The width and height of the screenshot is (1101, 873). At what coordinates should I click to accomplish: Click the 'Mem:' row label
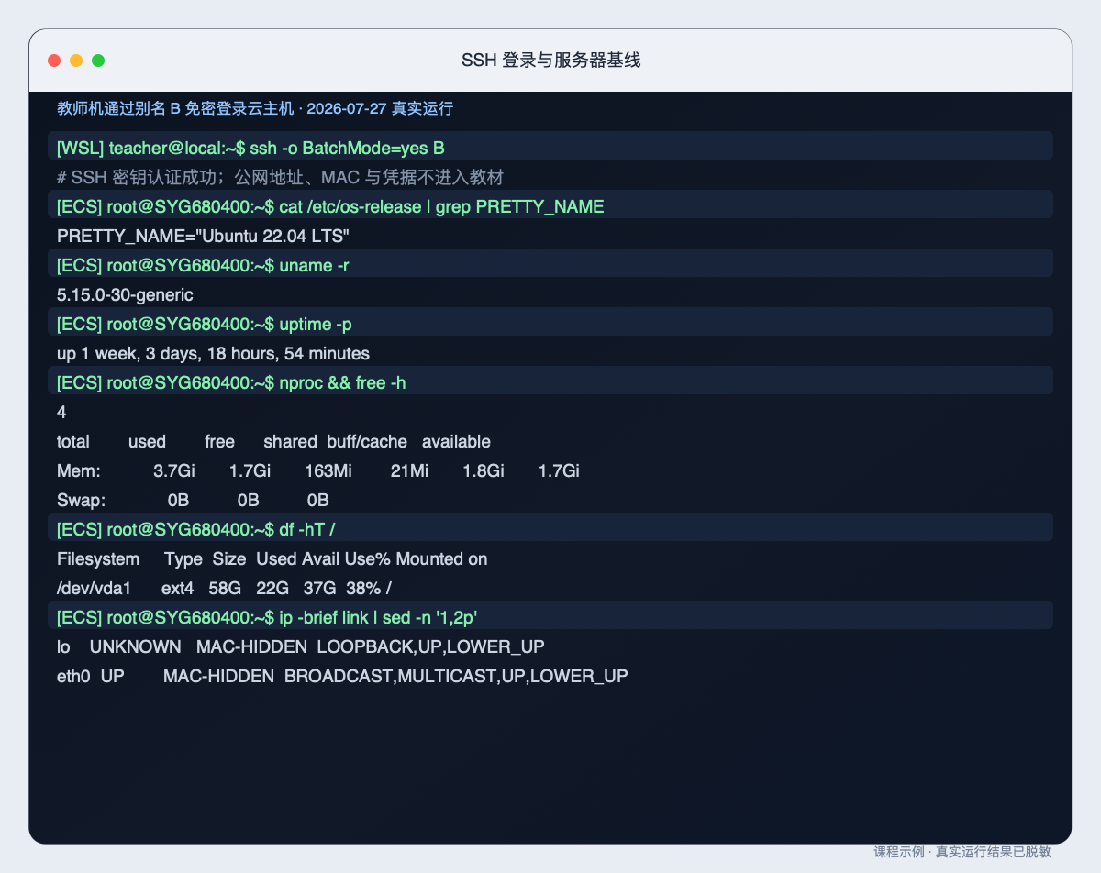pyautogui.click(x=79, y=471)
